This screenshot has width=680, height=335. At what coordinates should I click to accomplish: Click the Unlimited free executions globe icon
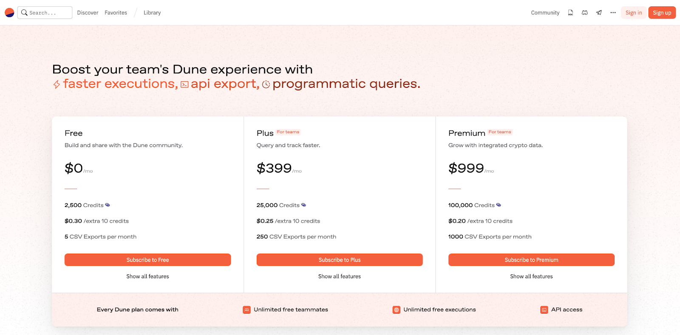point(396,310)
